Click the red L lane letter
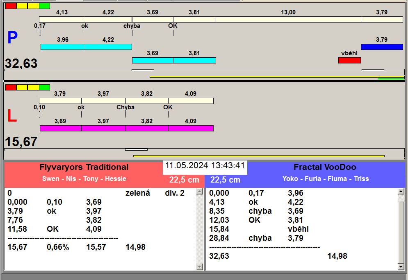The height and width of the screenshot is (280, 408). click(x=12, y=115)
